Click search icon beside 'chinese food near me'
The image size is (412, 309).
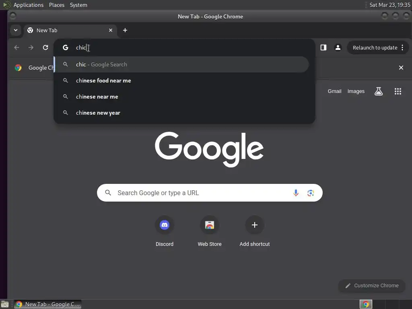(66, 80)
